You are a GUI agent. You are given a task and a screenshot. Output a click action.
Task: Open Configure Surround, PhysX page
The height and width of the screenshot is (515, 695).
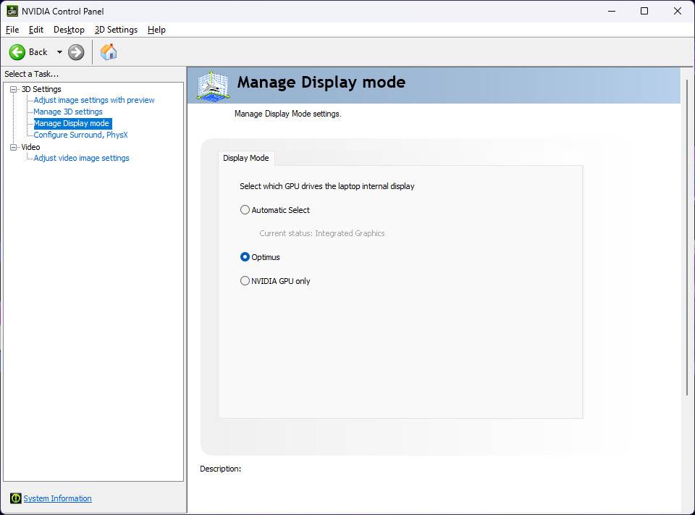coord(80,135)
